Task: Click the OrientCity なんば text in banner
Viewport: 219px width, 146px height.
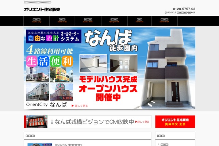Action: (x=46, y=104)
